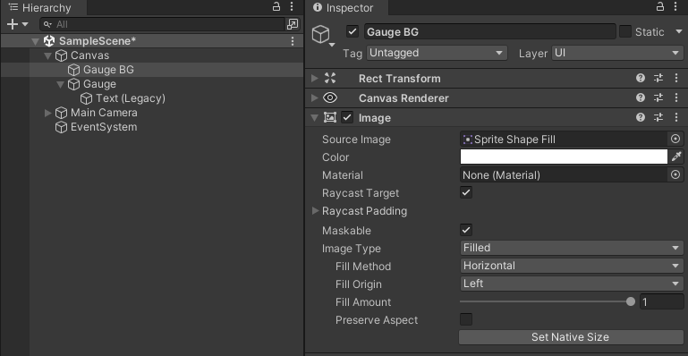Screen dimensions: 688x356
Task: Open Inspector panel kebab menu
Action: pos(676,6)
